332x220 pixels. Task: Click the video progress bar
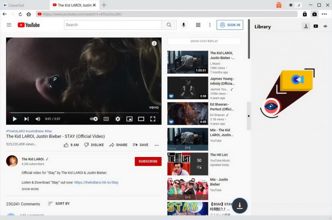pos(83,113)
